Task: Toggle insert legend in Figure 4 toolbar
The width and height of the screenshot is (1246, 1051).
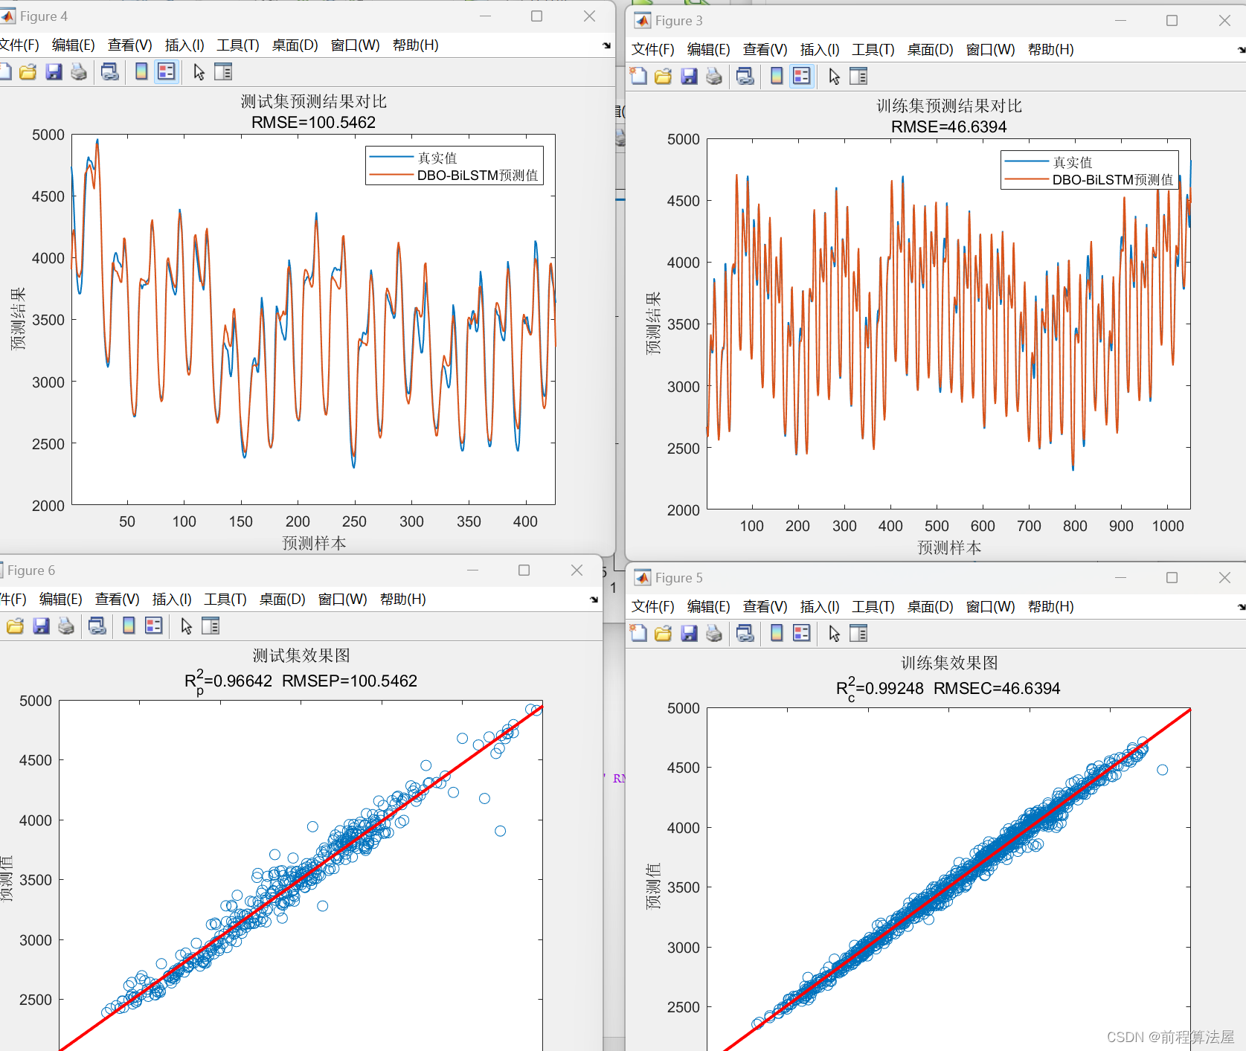Action: (x=167, y=72)
